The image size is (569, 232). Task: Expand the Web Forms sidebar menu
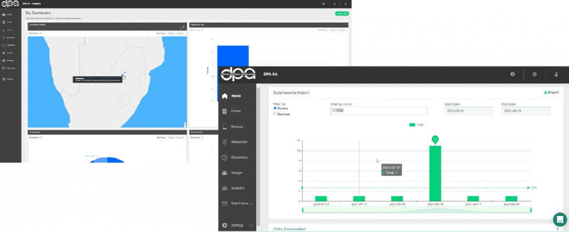(x=252, y=204)
